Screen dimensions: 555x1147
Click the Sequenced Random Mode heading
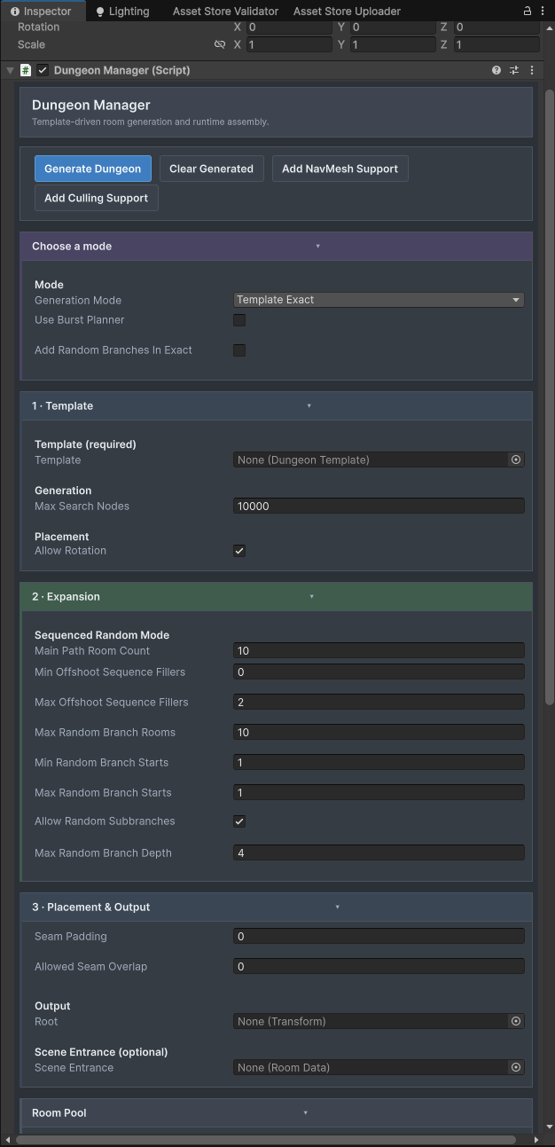coord(102,635)
